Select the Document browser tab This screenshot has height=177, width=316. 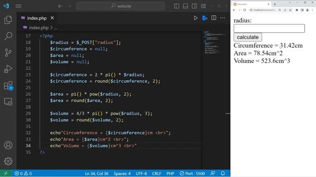click(251, 4)
